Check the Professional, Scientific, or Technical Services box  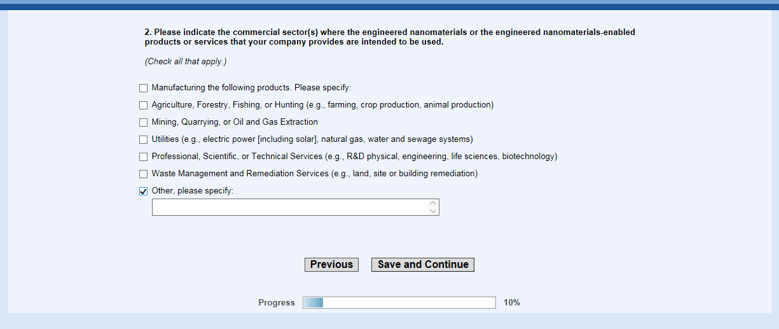(143, 157)
